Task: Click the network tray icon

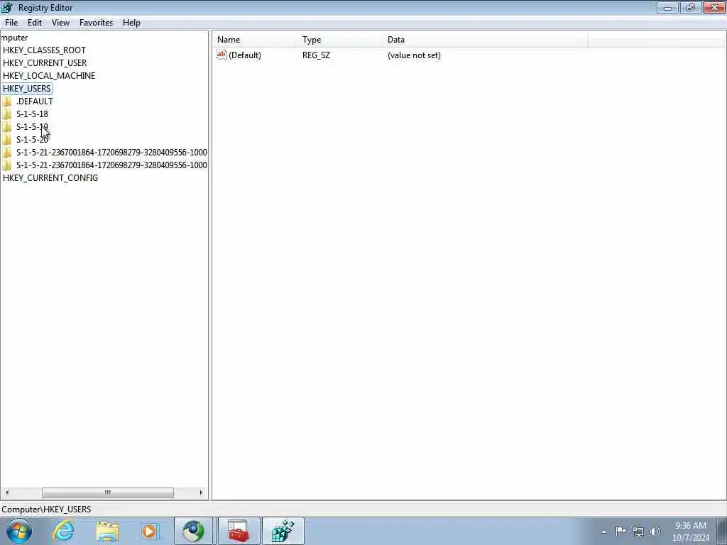Action: pos(638,532)
